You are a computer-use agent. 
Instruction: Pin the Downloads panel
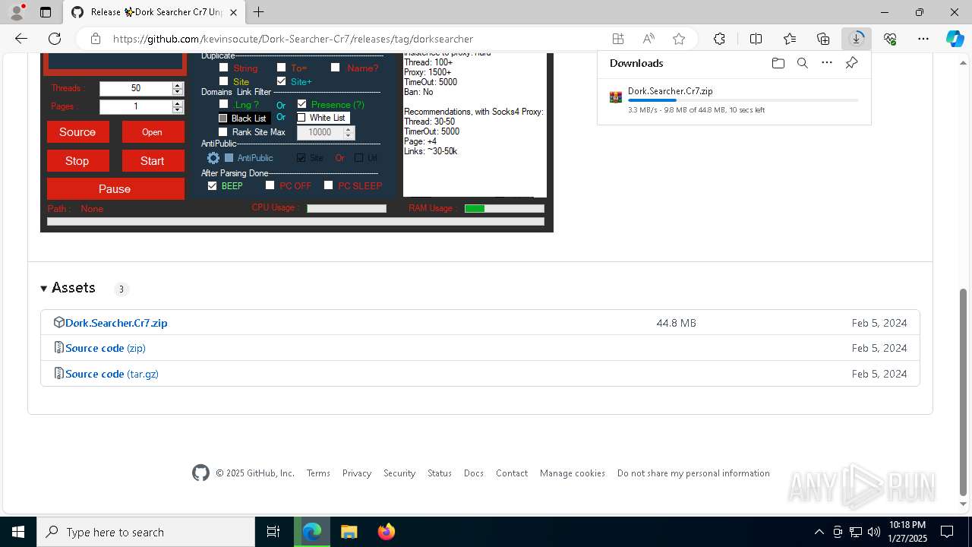[x=851, y=63]
